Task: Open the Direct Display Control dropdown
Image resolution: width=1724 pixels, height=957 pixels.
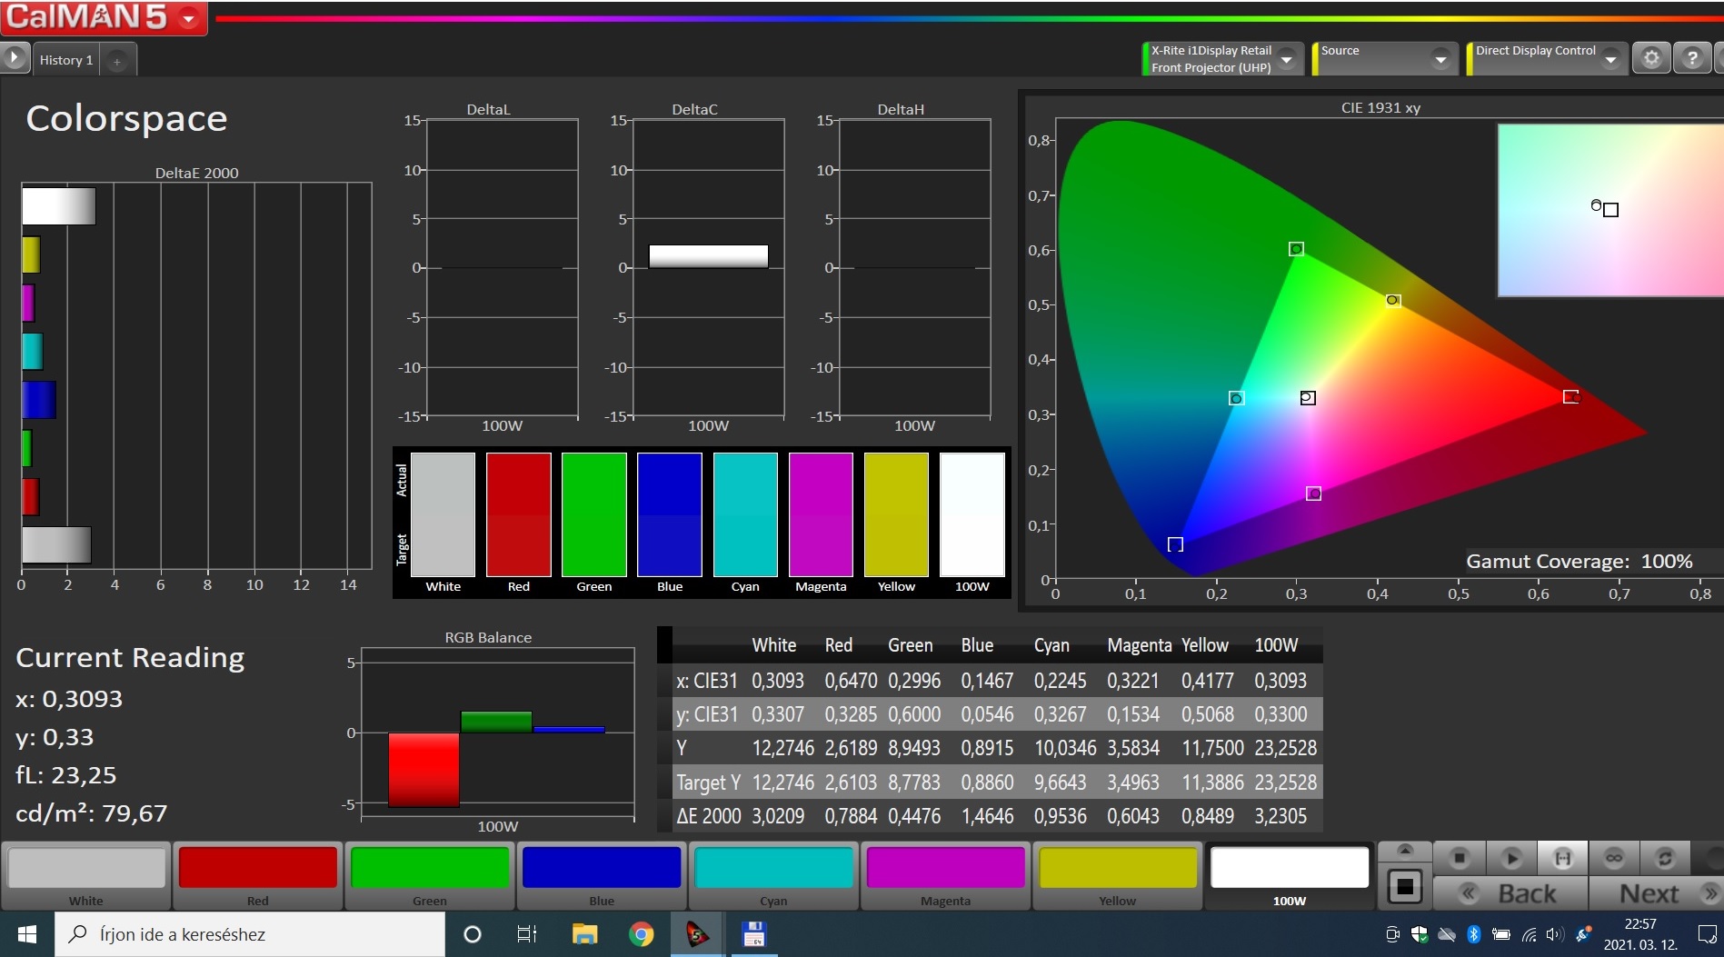Action: click(x=1610, y=59)
